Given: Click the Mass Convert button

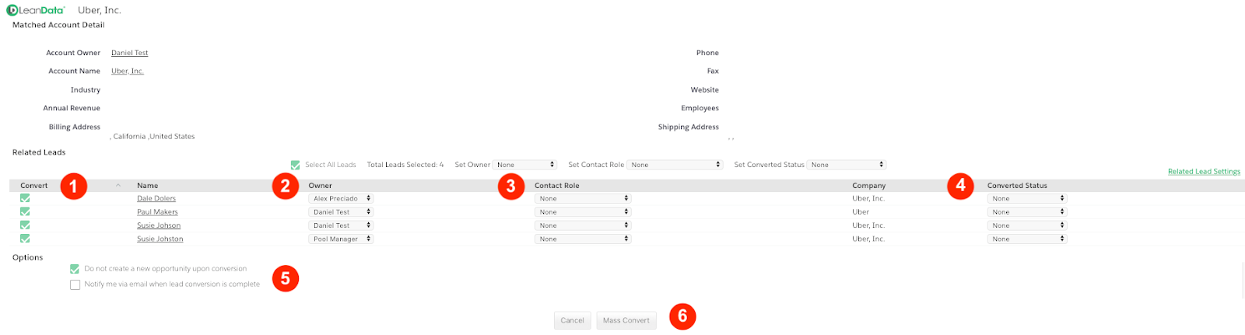Looking at the screenshot, I should (626, 320).
